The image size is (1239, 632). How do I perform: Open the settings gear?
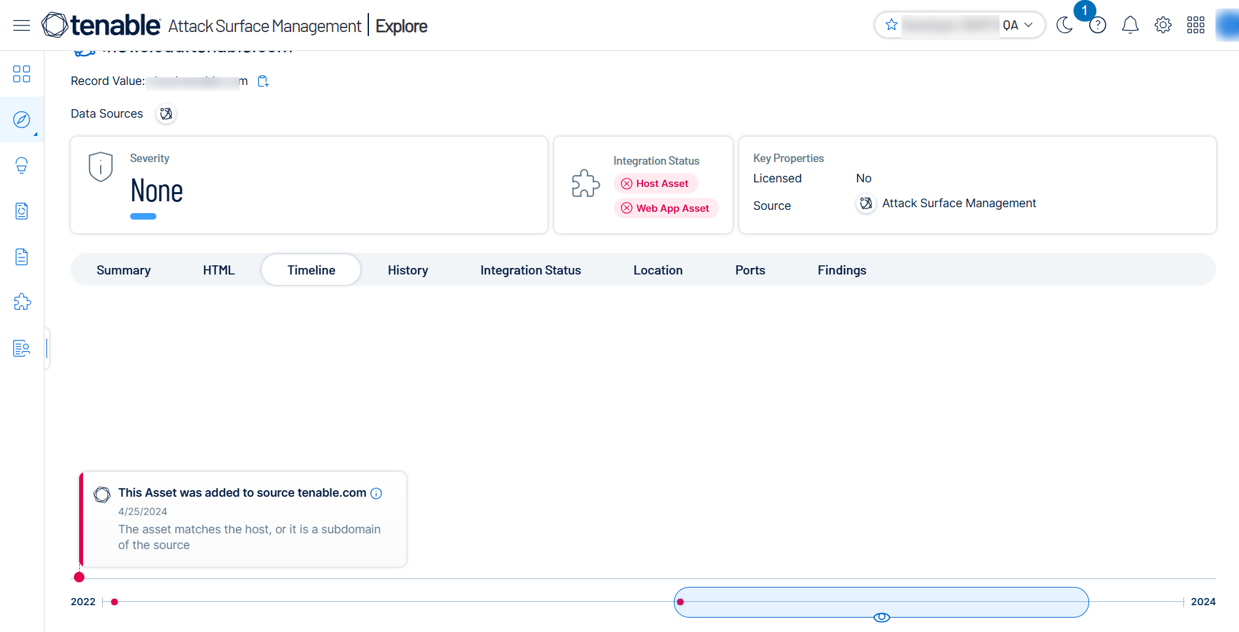pyautogui.click(x=1162, y=25)
